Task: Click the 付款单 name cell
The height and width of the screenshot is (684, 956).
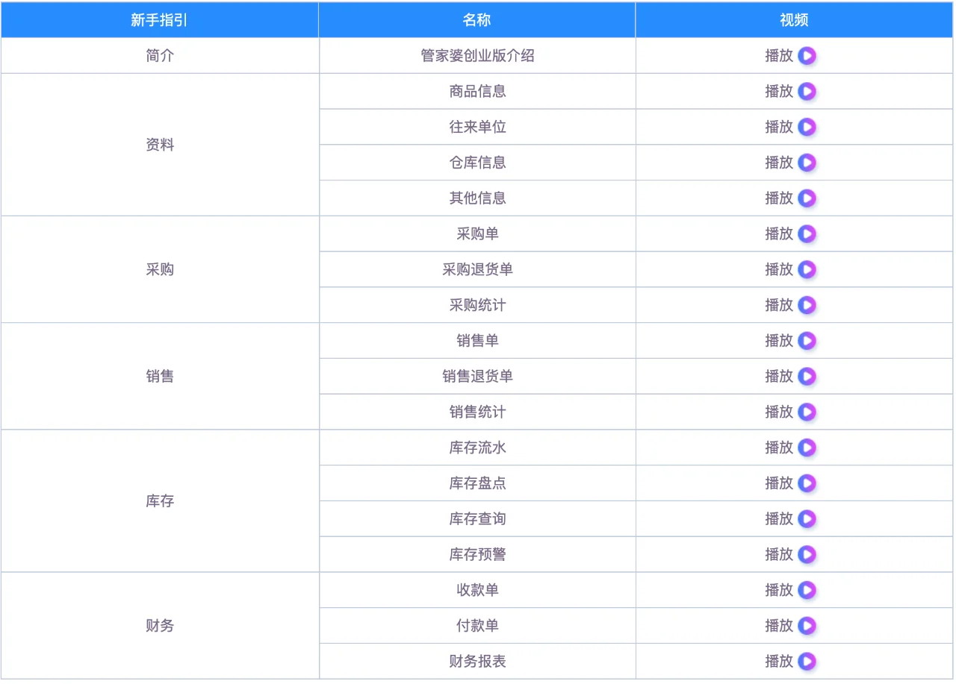Action: (x=477, y=626)
